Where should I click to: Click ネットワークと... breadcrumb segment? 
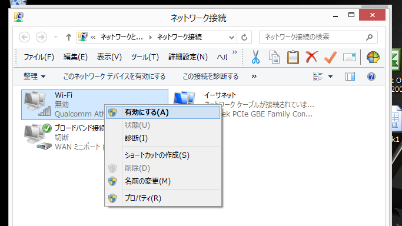[x=121, y=38]
